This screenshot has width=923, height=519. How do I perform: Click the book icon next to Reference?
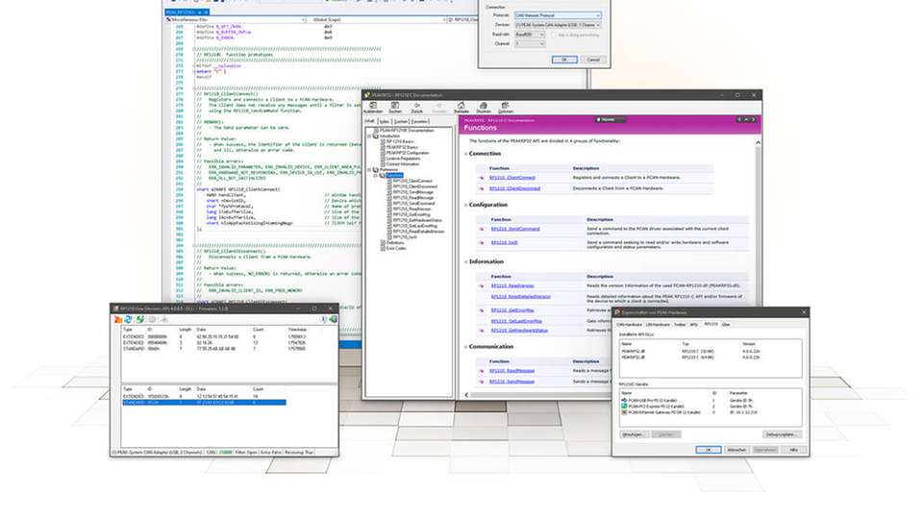(376, 170)
